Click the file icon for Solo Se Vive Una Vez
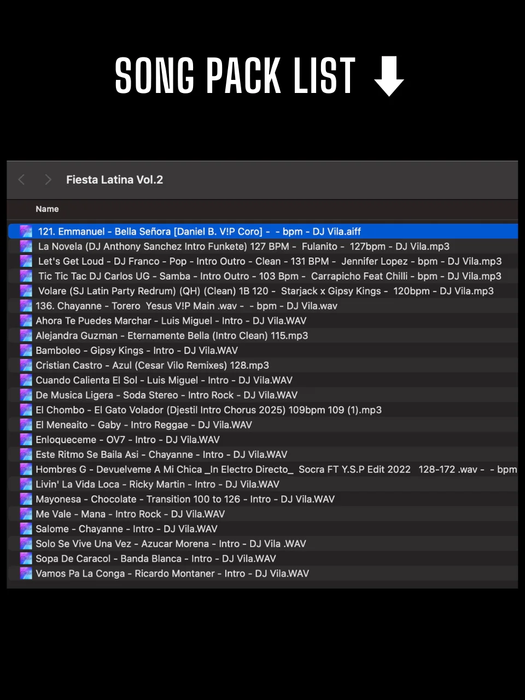 (26, 543)
